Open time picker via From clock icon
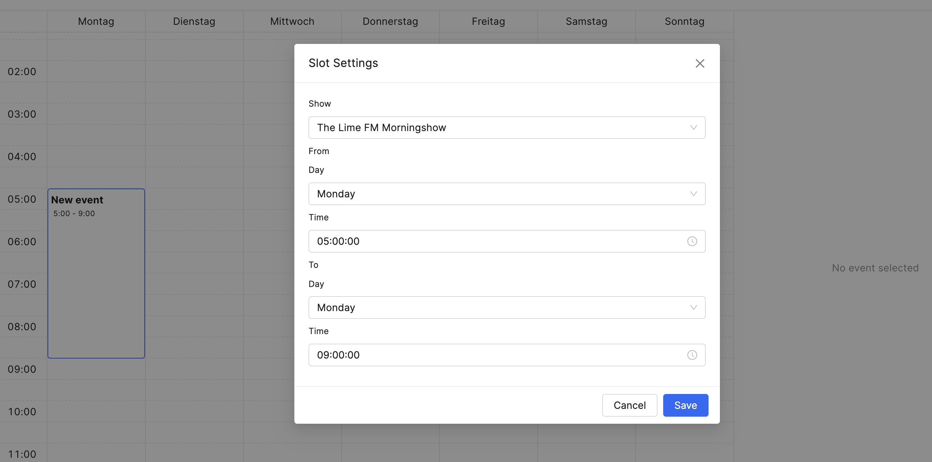932x462 pixels. tap(692, 241)
